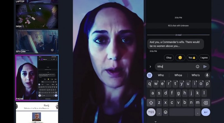Open the emoji picker in message field
Image resolution: width=224 pixels, height=123 pixels.
pos(197,66)
